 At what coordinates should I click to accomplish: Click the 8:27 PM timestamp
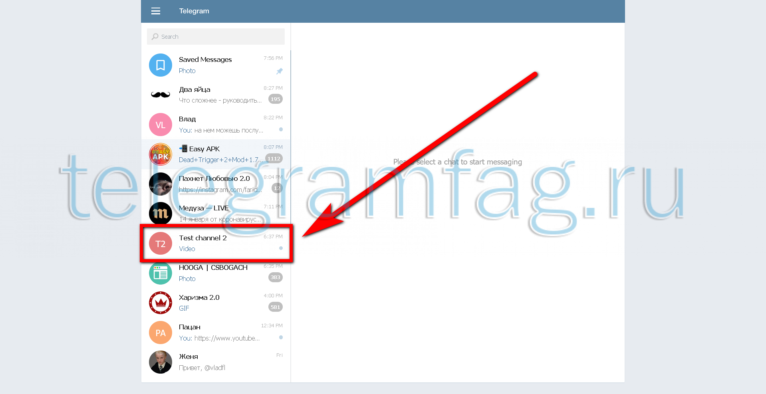273,88
